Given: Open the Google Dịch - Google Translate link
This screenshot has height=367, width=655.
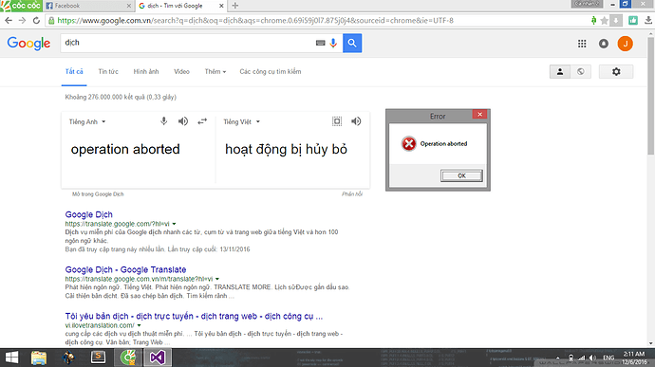Looking at the screenshot, I should 125,269.
